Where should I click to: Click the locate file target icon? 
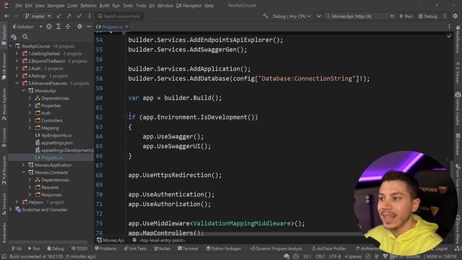pos(49,27)
